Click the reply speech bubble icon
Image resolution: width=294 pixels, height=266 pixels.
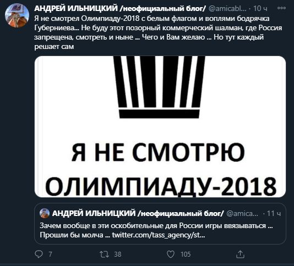39,254
